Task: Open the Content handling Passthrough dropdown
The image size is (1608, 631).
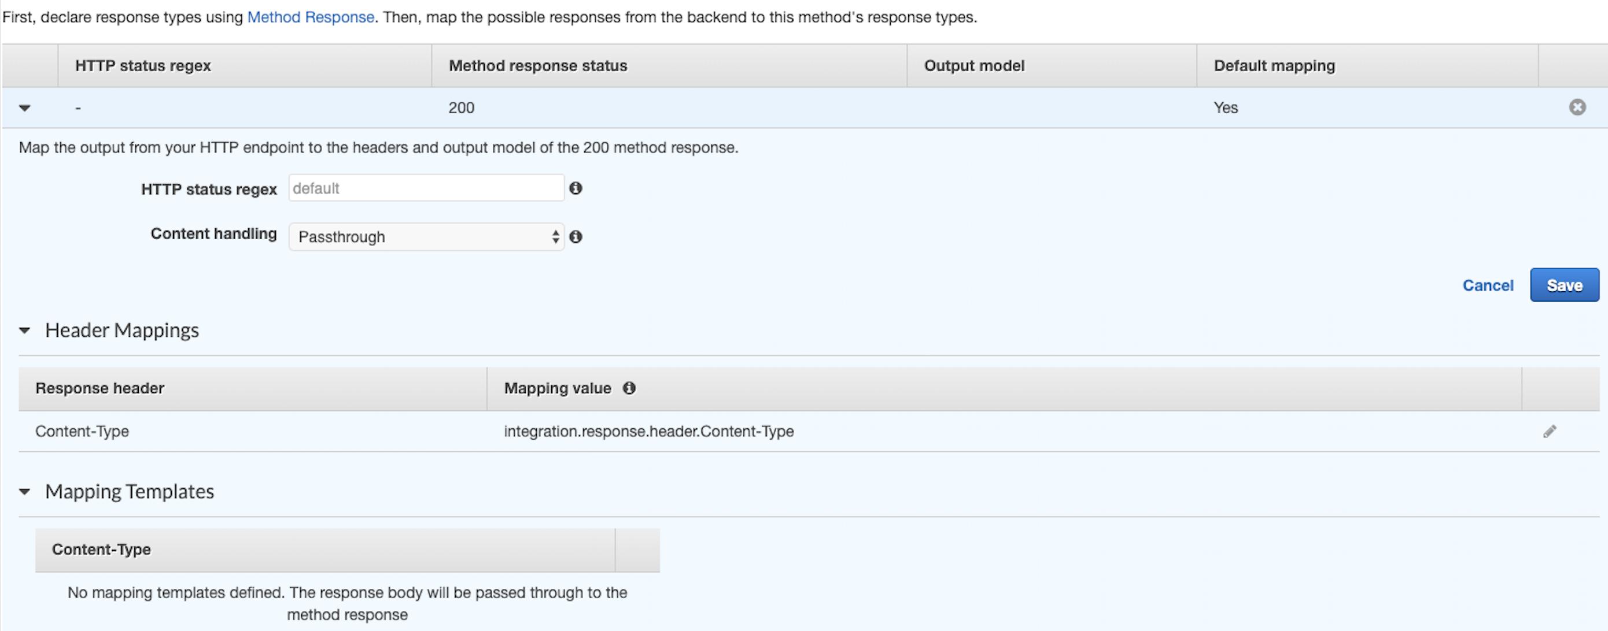Action: 426,237
